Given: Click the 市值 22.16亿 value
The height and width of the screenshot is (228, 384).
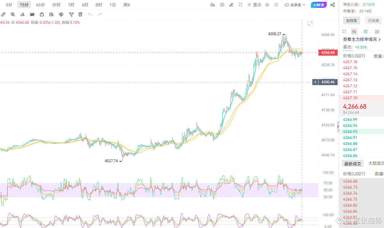Looking at the screenshot, I should coord(365,11).
